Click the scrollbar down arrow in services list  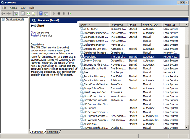pyautogui.click(x=187, y=127)
